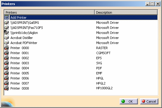Dismiss dialog with the Cancel button
162x108 pixels.
149,101
